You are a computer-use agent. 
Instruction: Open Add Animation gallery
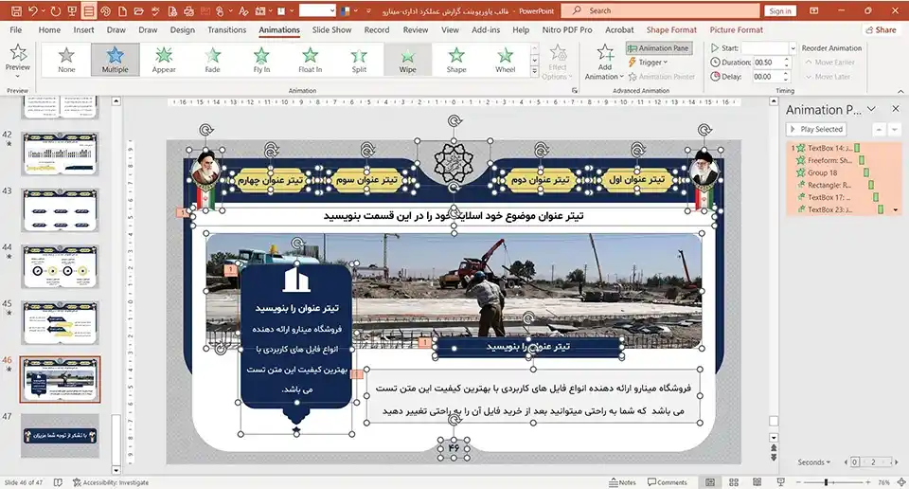pyautogui.click(x=605, y=62)
